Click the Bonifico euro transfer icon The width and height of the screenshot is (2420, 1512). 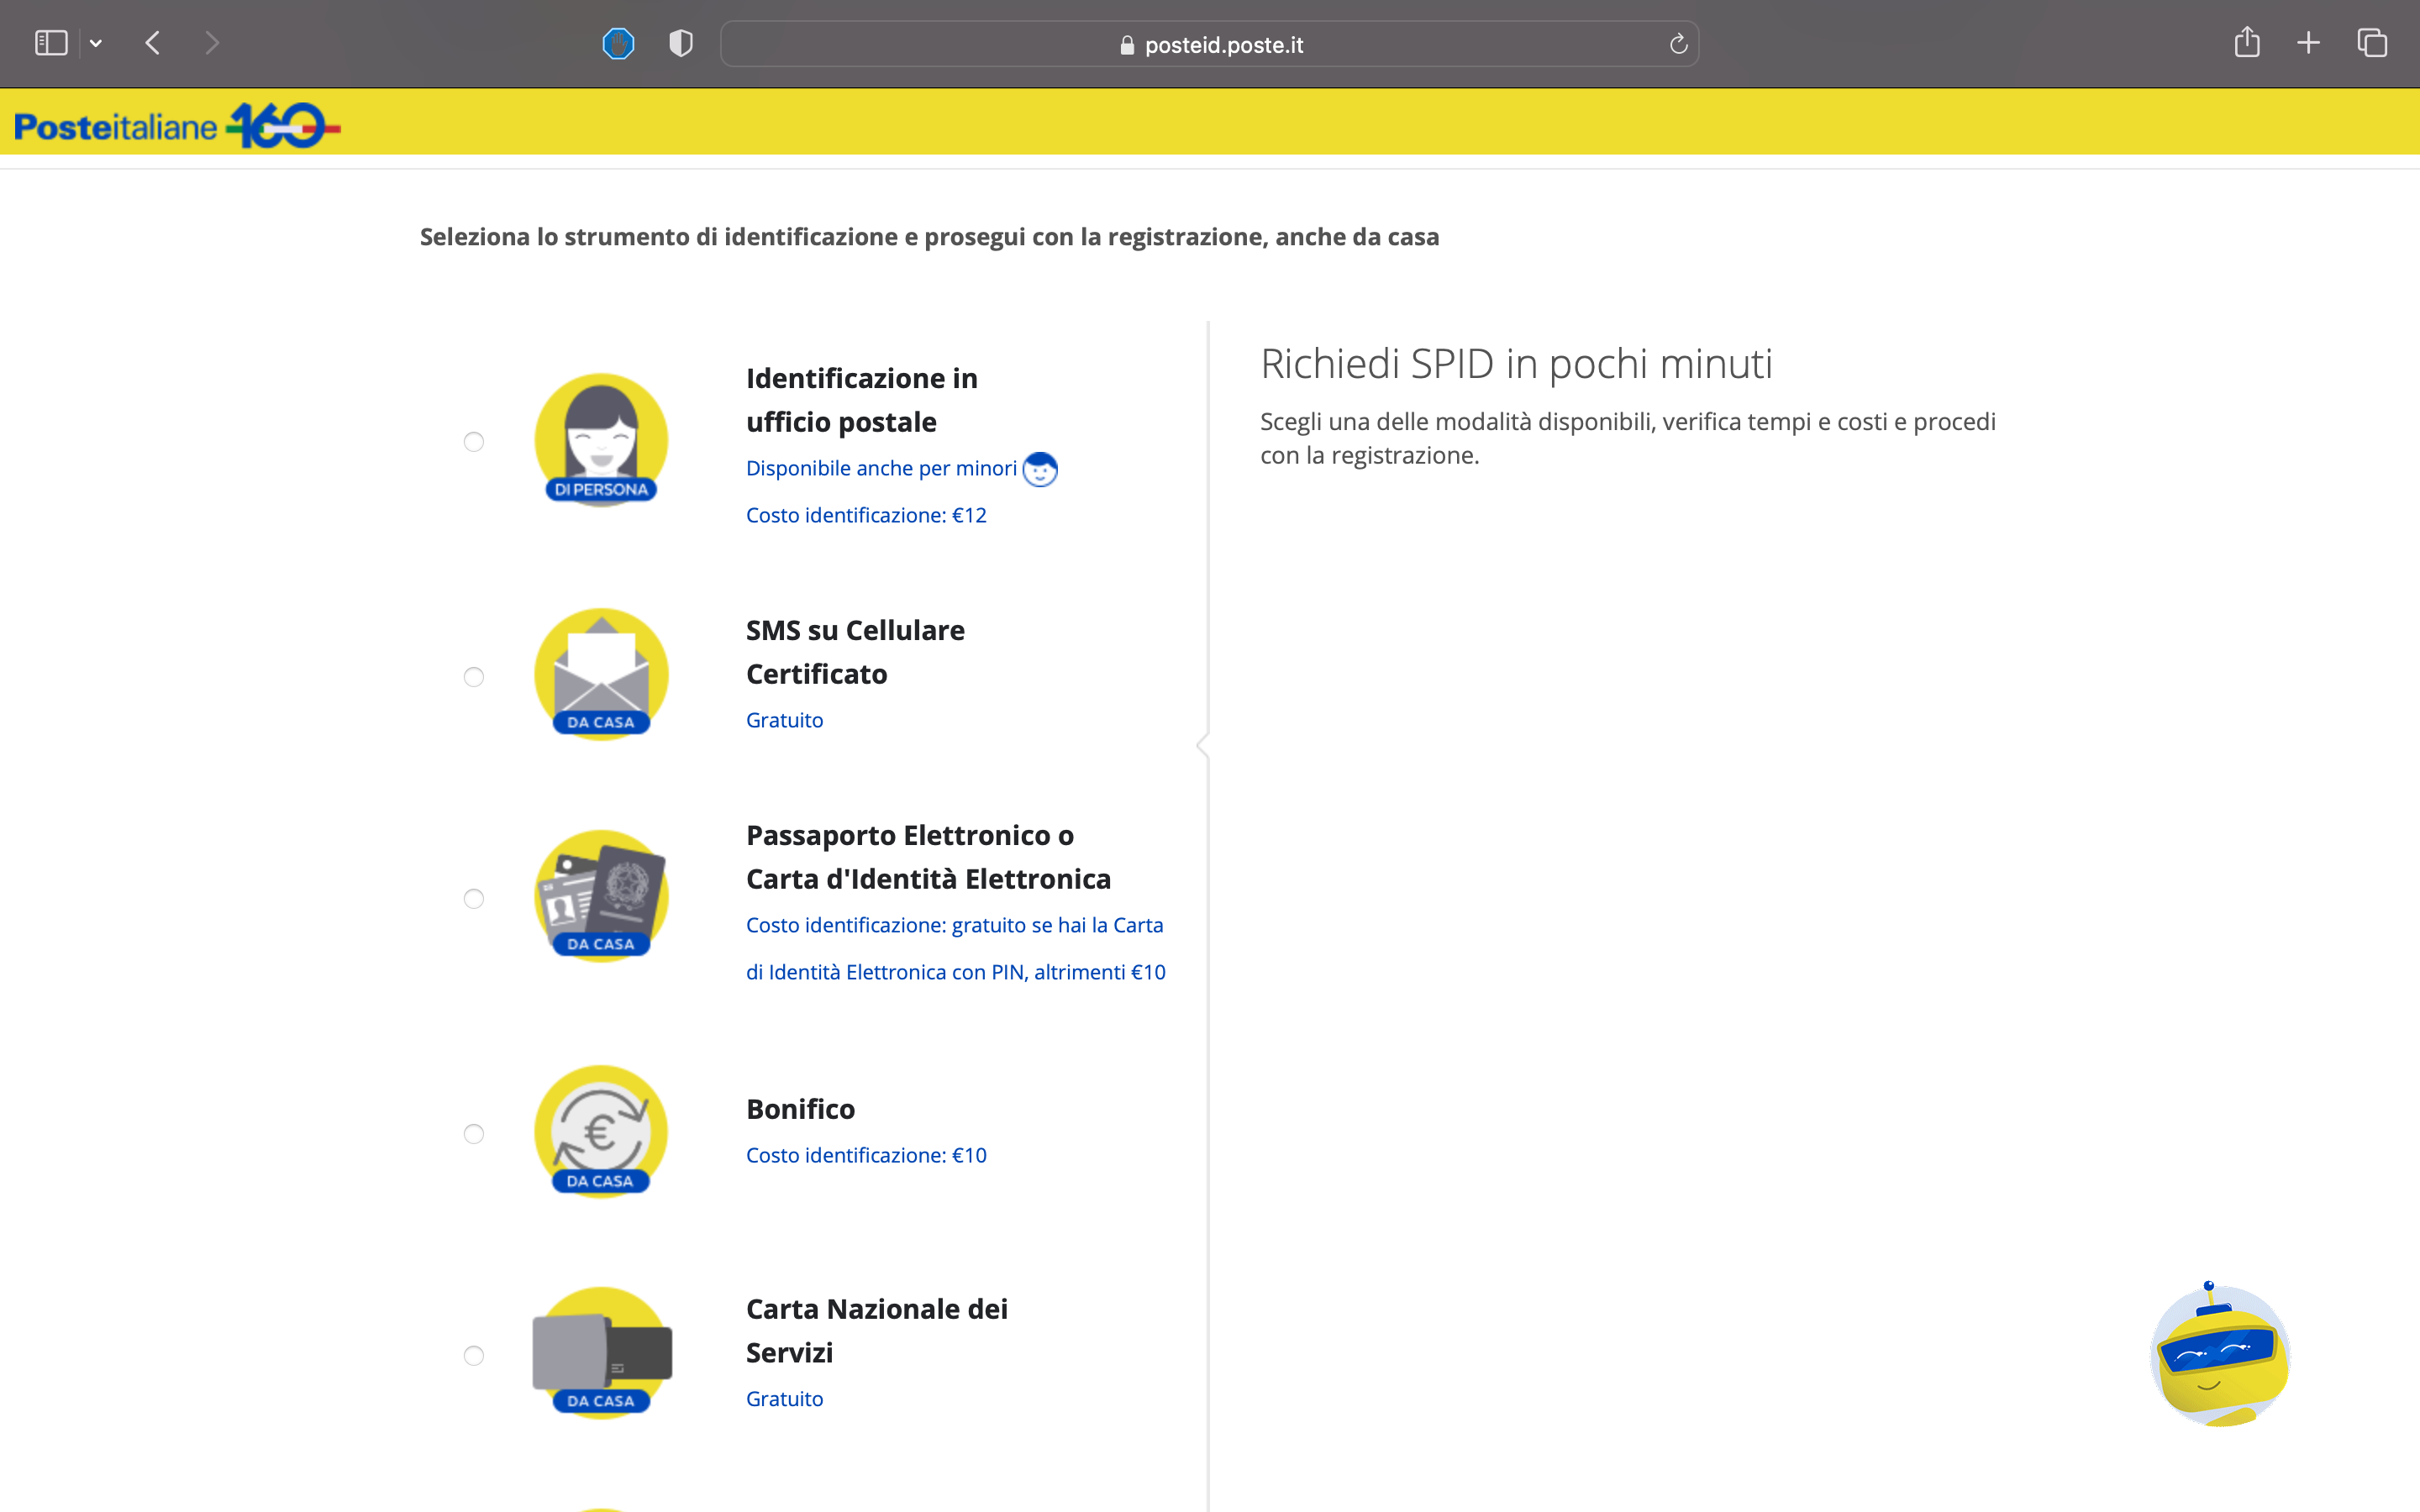[600, 1132]
